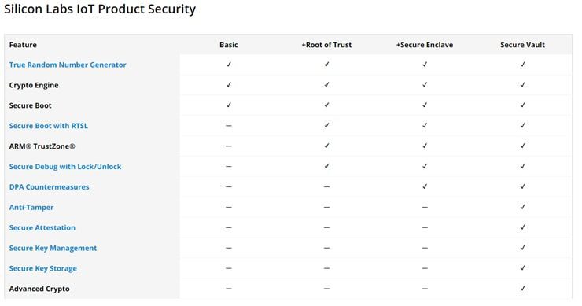Click the Crypto Engine row label
The height and width of the screenshot is (306, 582).
click(34, 85)
